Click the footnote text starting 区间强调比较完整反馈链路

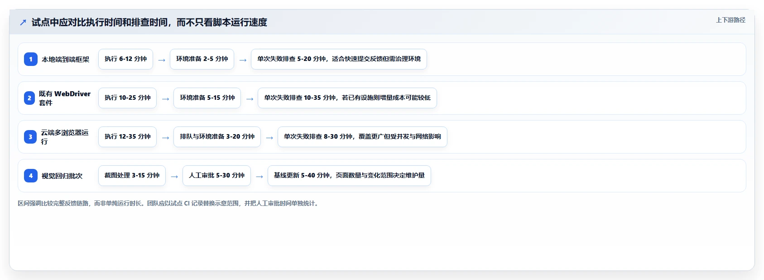pyautogui.click(x=169, y=203)
